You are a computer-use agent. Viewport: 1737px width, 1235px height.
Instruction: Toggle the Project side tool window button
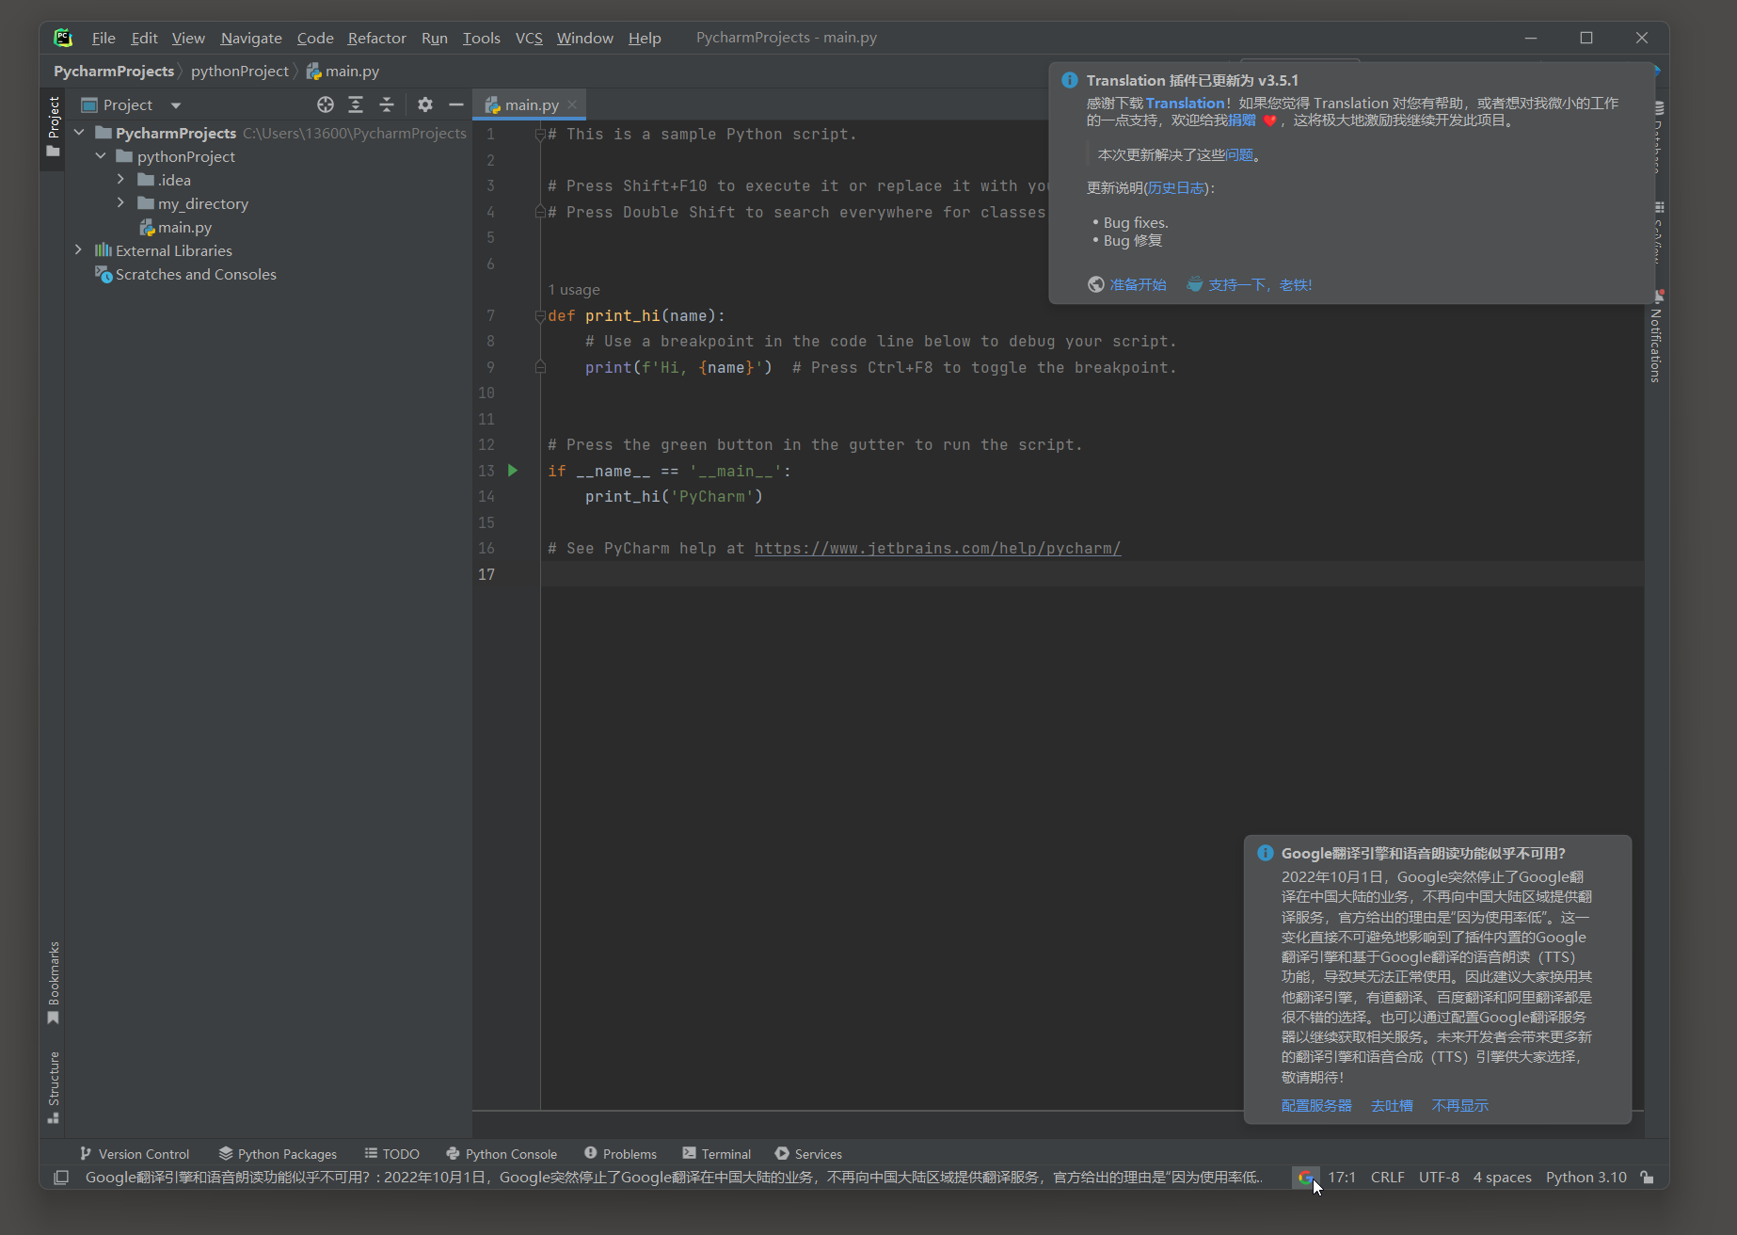point(54,126)
